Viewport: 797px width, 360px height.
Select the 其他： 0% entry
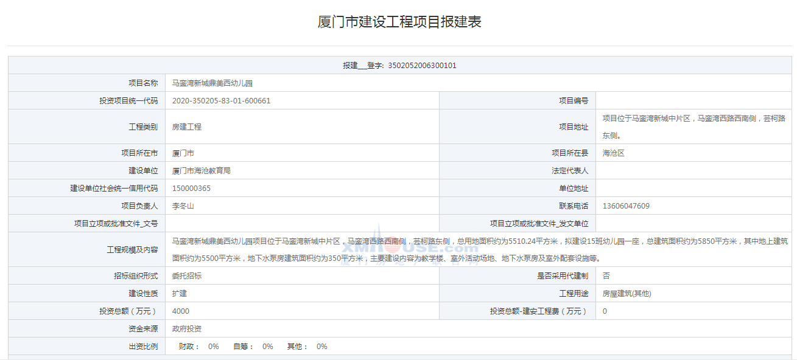point(307,347)
